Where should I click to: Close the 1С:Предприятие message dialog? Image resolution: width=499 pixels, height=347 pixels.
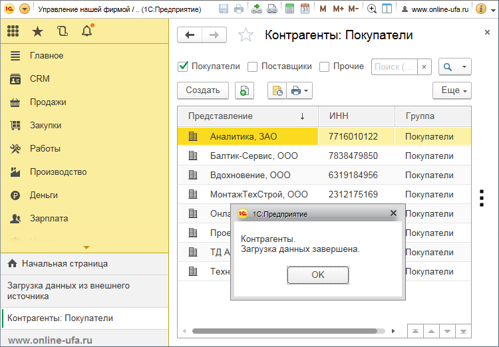coord(393,213)
